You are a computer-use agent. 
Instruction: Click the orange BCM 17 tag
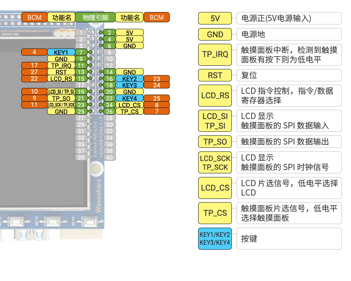(34, 66)
